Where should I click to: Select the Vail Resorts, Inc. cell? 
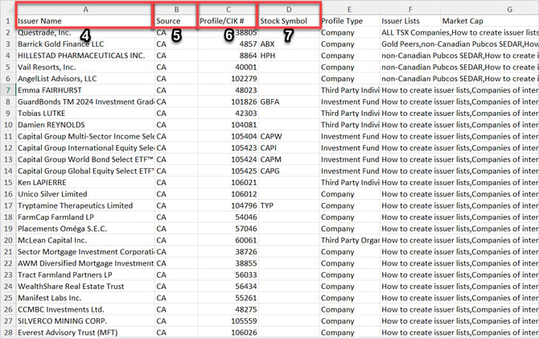[85, 67]
